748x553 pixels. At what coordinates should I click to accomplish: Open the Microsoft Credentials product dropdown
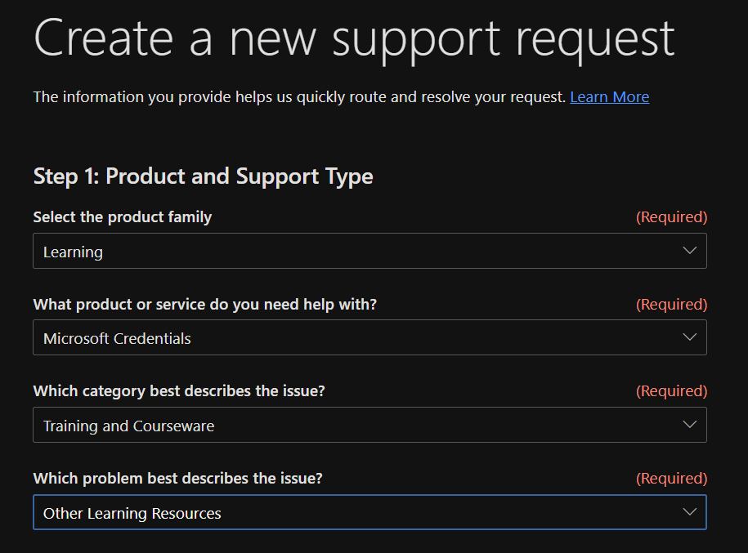click(370, 337)
